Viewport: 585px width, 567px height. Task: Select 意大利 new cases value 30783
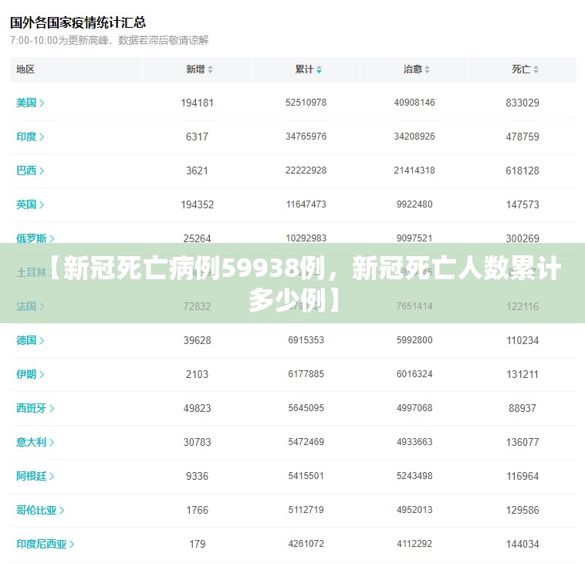197,442
